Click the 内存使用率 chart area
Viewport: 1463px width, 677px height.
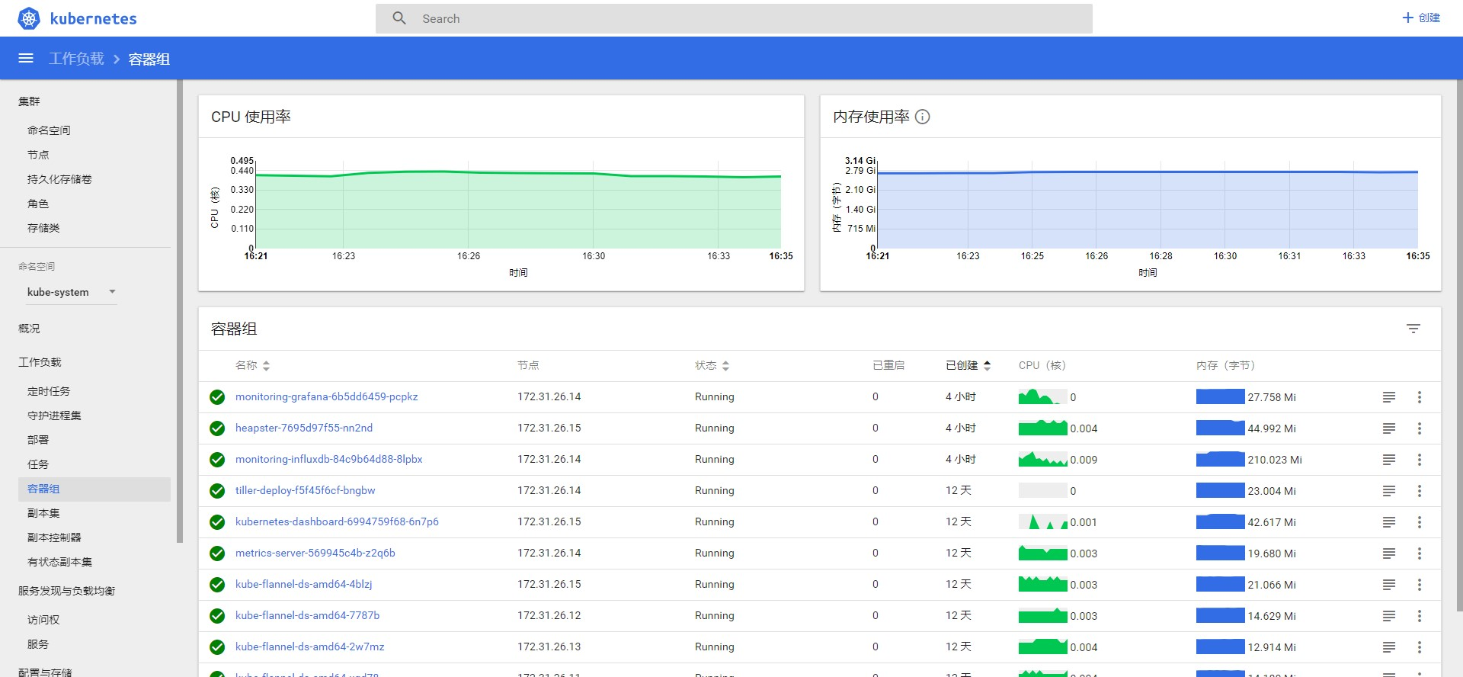click(x=1148, y=206)
